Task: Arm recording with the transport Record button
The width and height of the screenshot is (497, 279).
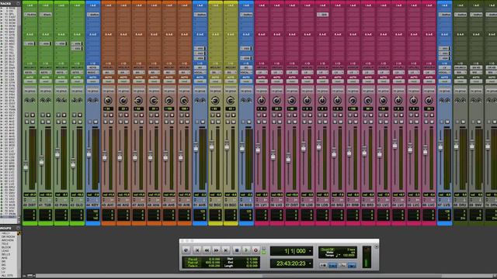Action: [x=255, y=250]
